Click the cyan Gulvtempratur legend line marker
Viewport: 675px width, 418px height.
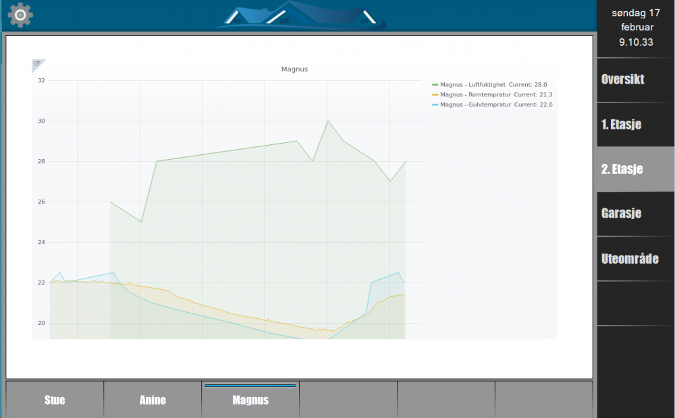[435, 105]
